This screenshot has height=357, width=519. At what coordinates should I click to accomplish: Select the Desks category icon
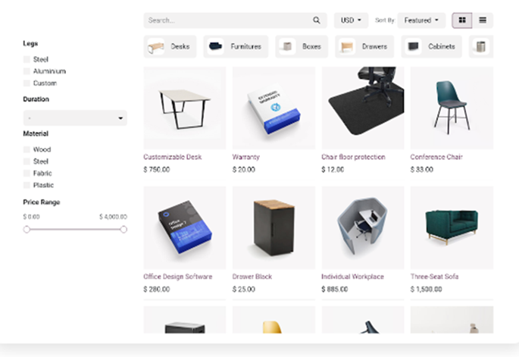coord(156,47)
